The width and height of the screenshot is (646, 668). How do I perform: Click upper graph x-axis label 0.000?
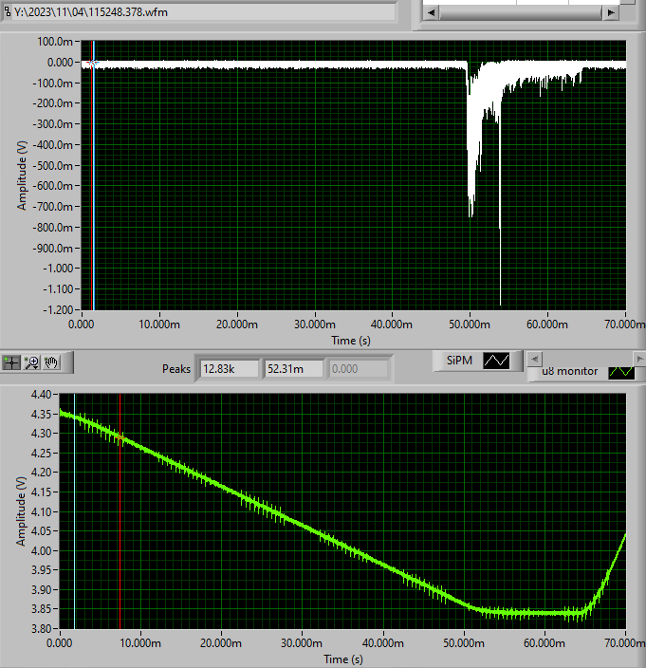[81, 325]
